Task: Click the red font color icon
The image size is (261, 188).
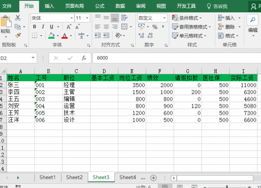Action: [x=65, y=36]
